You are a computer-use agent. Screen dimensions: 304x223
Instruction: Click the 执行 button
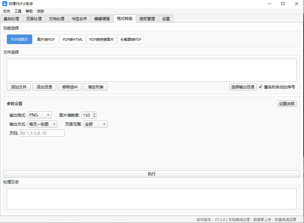(152, 174)
